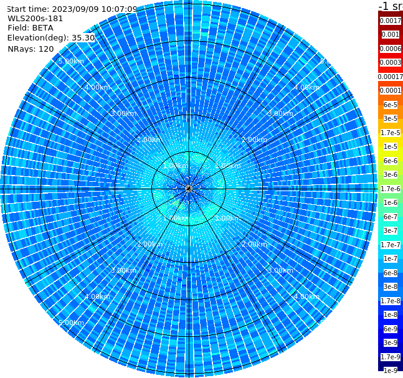403x378 pixels.
Task: Select the 1e-7 colorbar label
Action: click(x=391, y=258)
